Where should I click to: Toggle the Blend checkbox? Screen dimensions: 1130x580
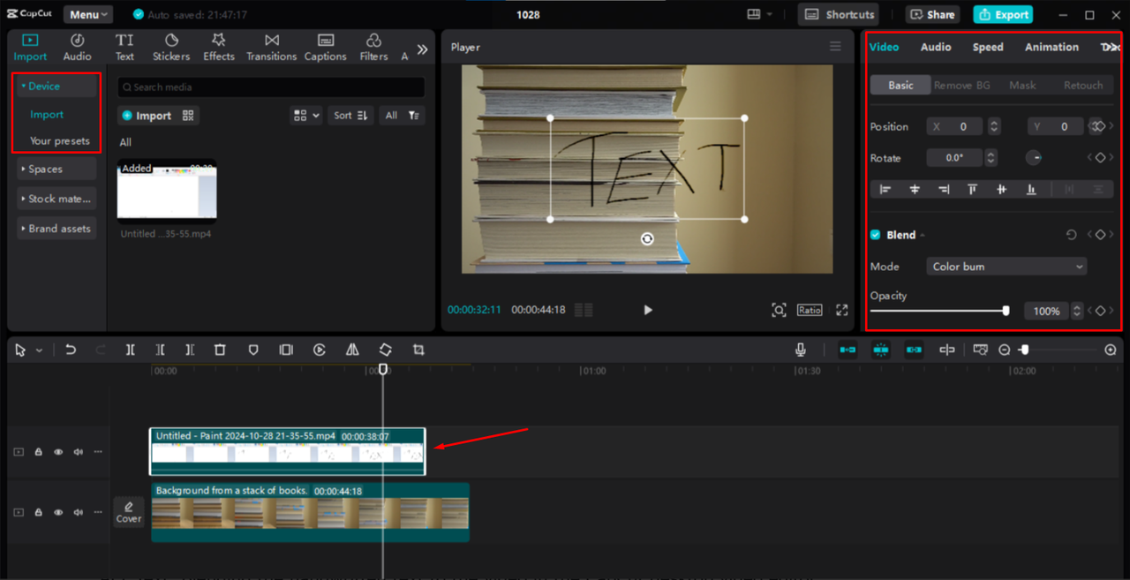click(x=875, y=235)
